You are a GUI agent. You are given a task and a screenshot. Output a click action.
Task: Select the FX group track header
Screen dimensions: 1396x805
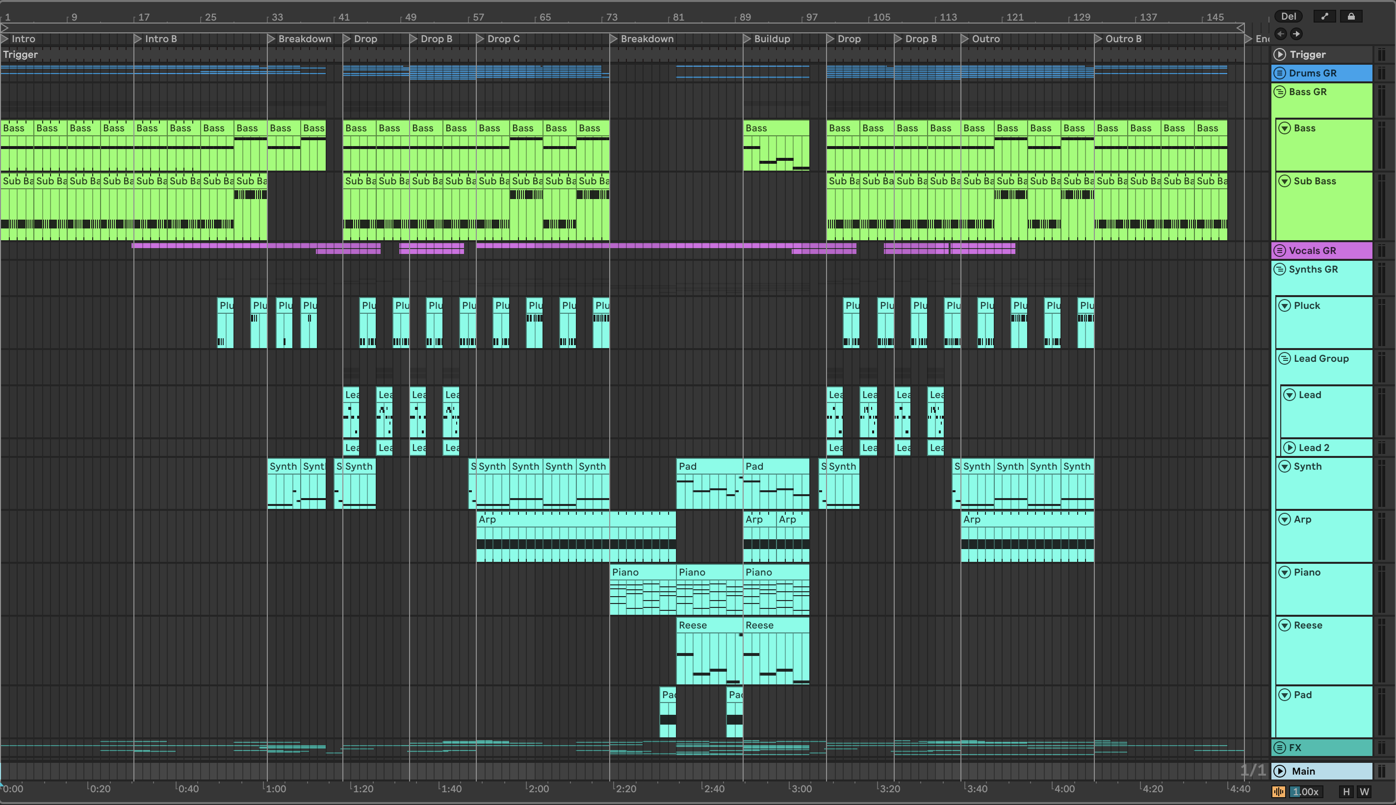pyautogui.click(x=1327, y=748)
